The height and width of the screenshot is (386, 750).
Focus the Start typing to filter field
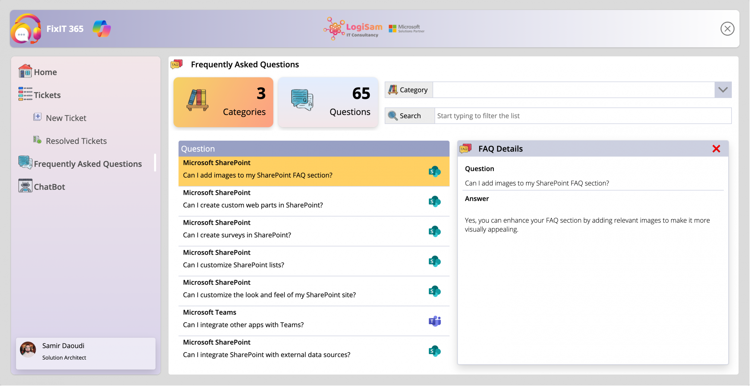583,116
